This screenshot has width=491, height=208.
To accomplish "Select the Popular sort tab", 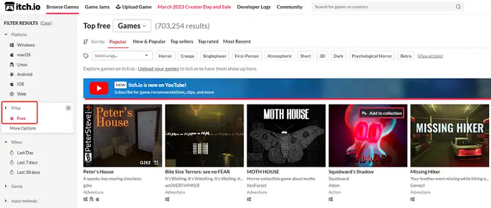I will tap(118, 41).
